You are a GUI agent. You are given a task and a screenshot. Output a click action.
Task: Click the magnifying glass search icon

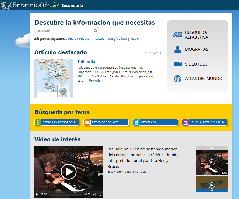96,31
